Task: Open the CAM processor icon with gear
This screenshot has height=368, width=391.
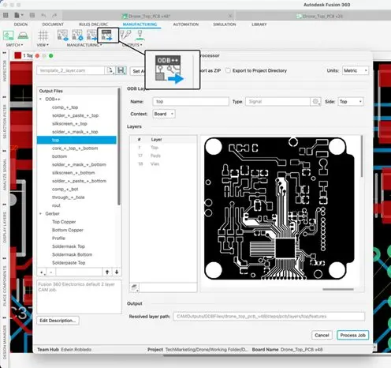Action: [x=77, y=35]
